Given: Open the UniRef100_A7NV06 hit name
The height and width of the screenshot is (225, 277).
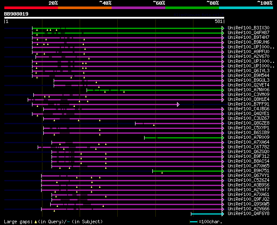Looking at the screenshot, I should point(248,90).
